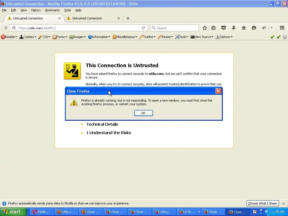
Task: Open the File menu
Action: coord(4,10)
